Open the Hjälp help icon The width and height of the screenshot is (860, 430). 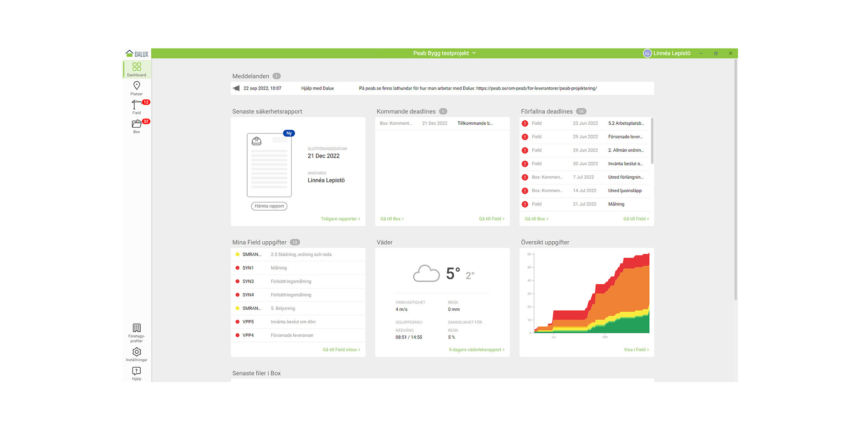[x=136, y=373]
